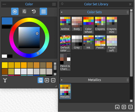
Task: Toggle the color set grid view
Action: 43,11
